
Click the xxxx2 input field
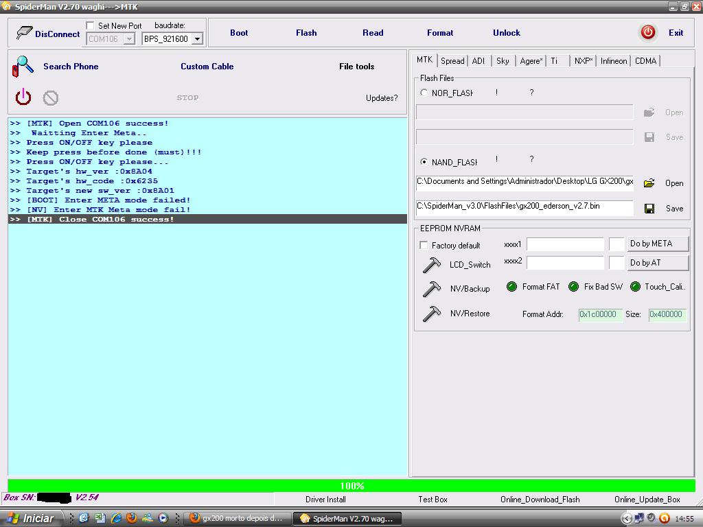pyautogui.click(x=566, y=263)
